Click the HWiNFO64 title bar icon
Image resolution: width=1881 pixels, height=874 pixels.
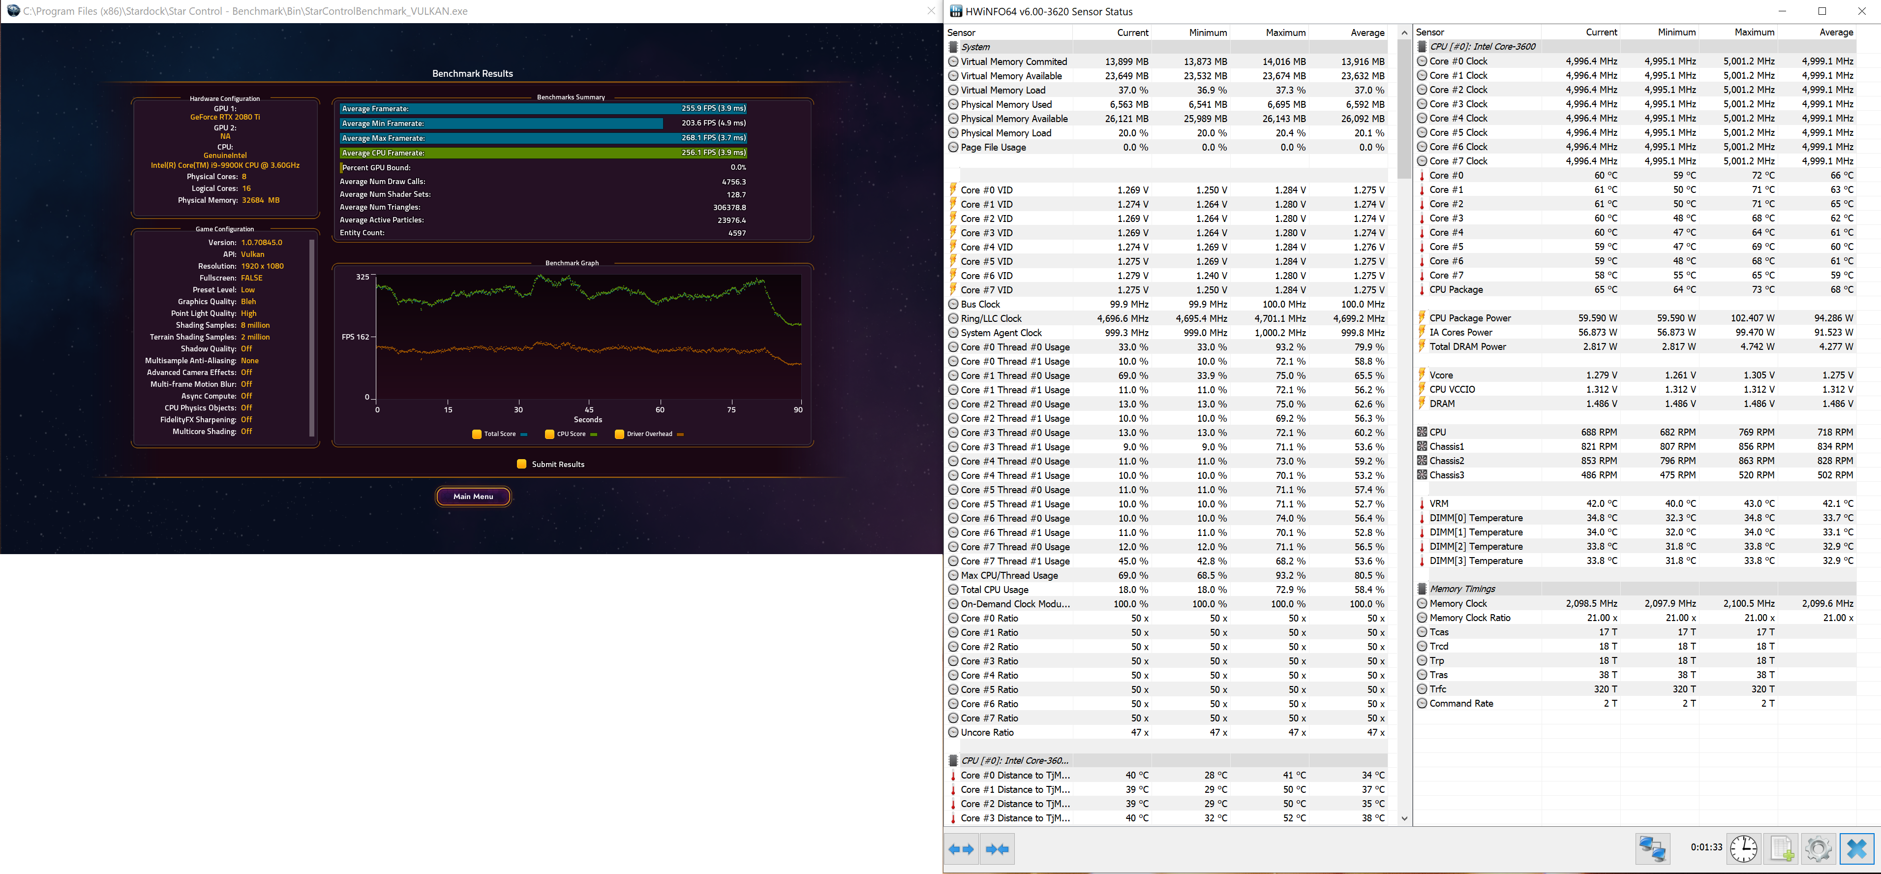tap(956, 12)
